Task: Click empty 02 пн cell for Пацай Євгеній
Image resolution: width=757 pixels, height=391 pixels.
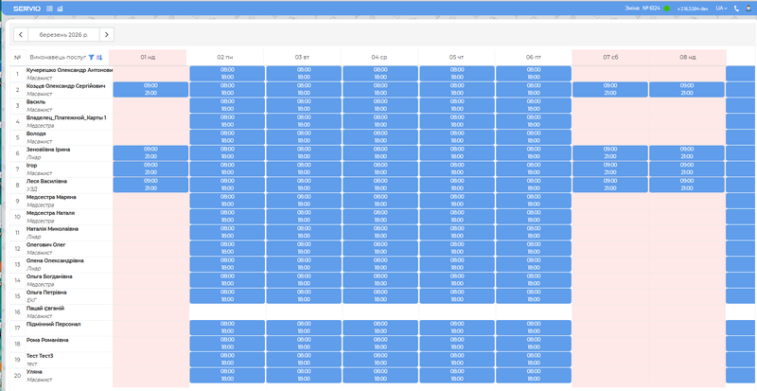Action: click(225, 311)
